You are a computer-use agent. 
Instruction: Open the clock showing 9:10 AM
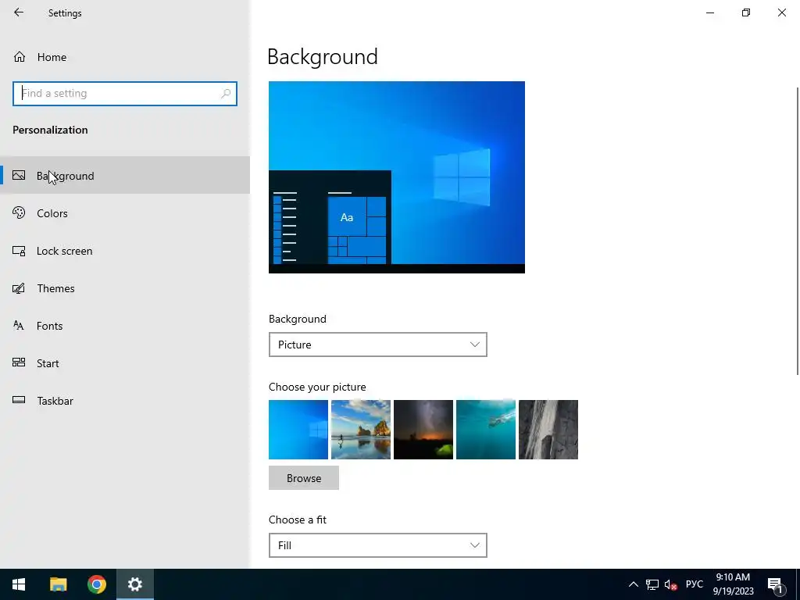[x=733, y=584]
